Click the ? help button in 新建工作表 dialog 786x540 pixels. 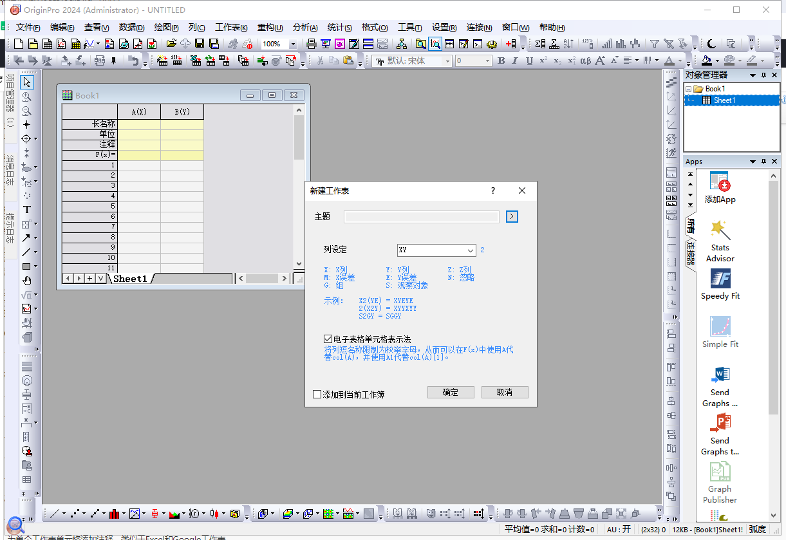coord(493,191)
